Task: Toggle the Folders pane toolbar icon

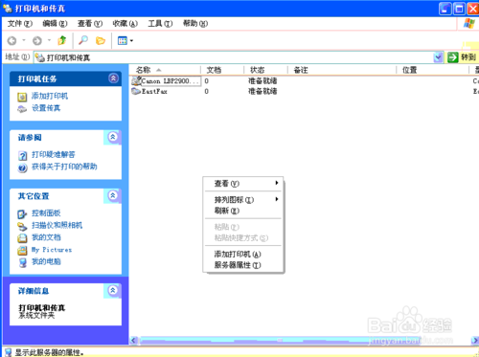Action: pos(101,41)
